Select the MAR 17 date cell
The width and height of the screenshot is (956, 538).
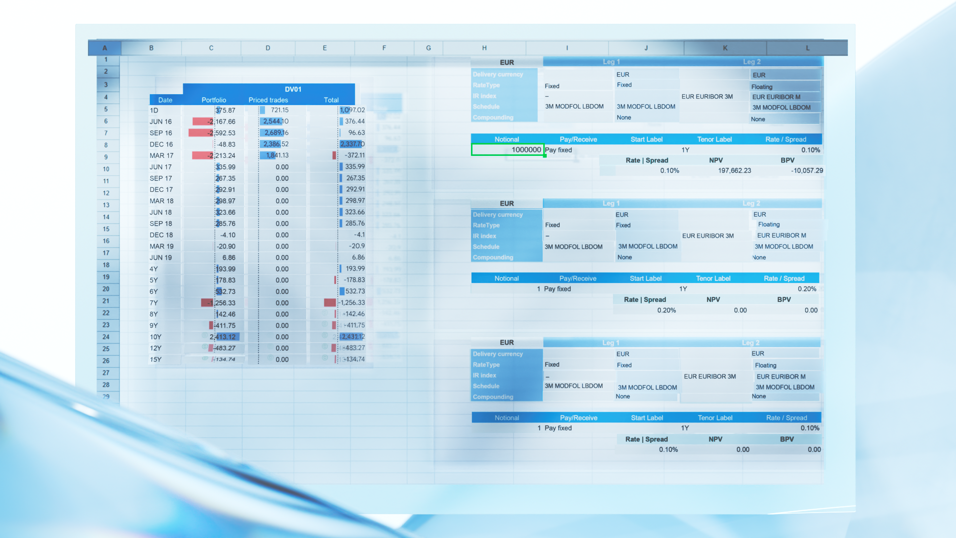162,156
